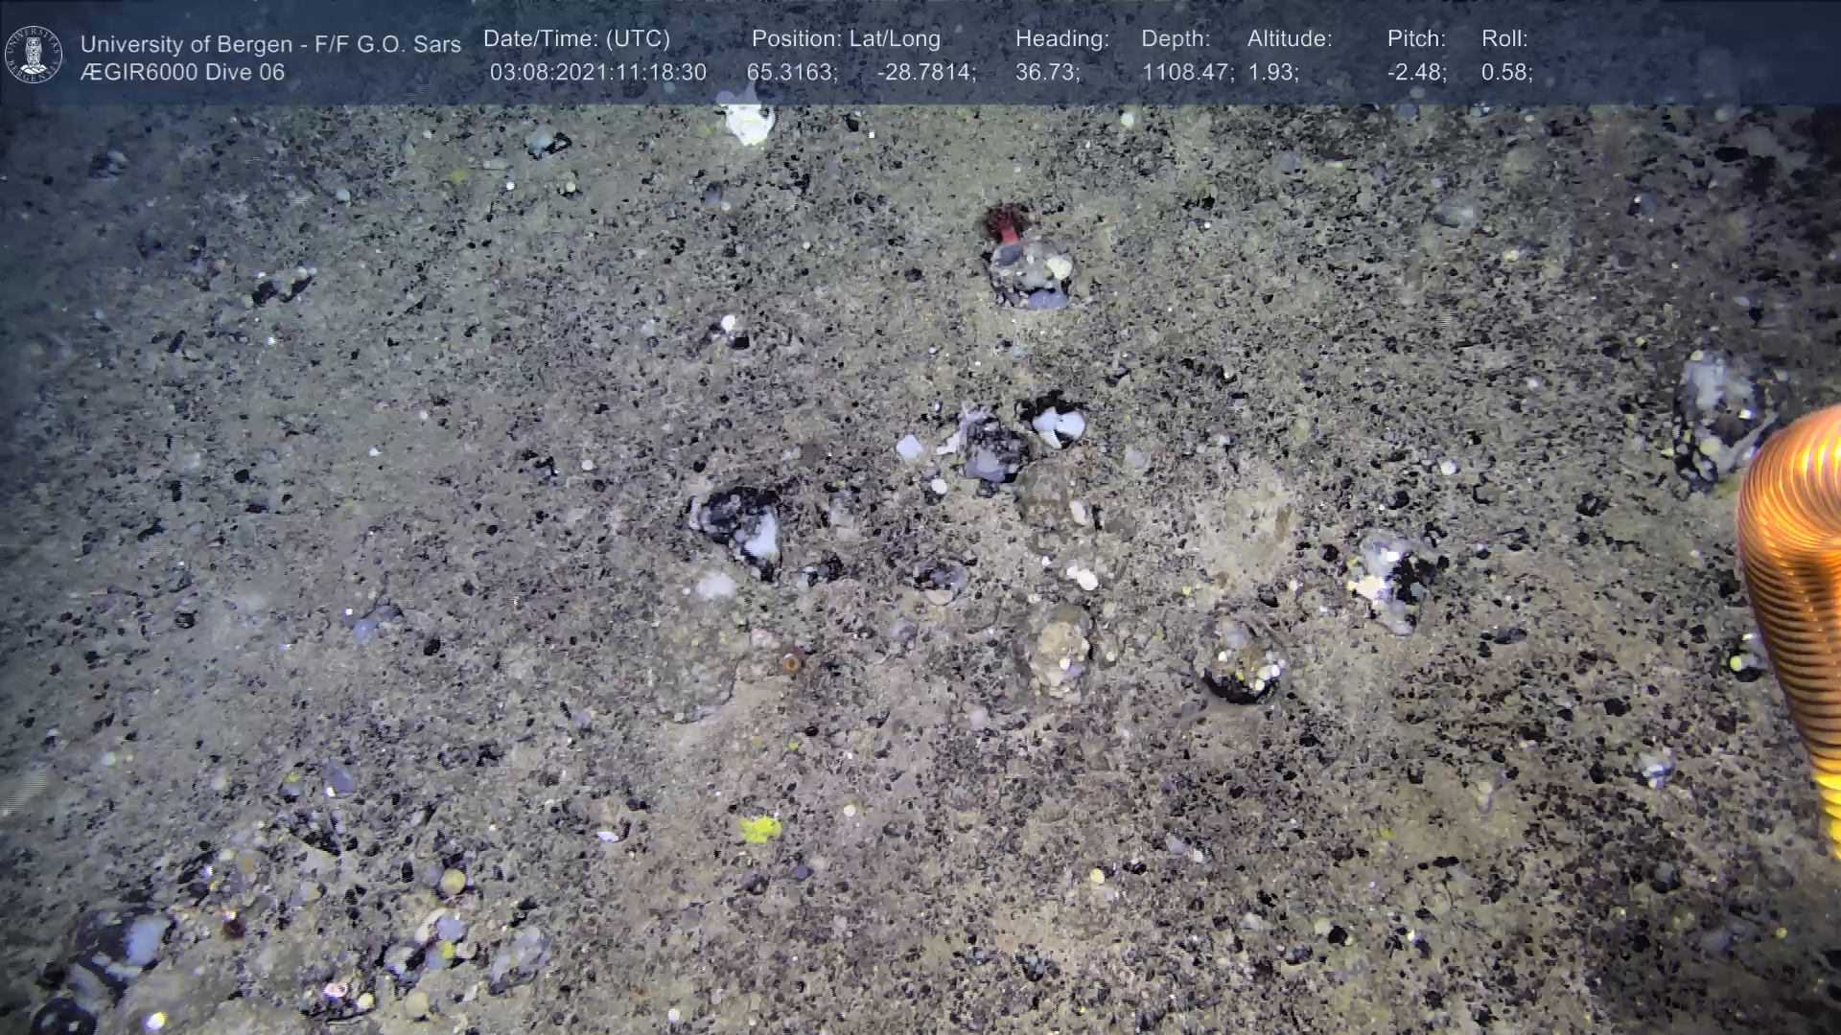Click the Depth label in overlay
The height and width of the screenshot is (1035, 1841).
tap(1176, 39)
